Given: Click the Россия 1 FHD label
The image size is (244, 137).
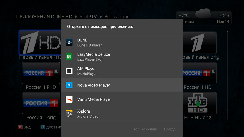Looking at the screenshot, I should tap(41, 87).
